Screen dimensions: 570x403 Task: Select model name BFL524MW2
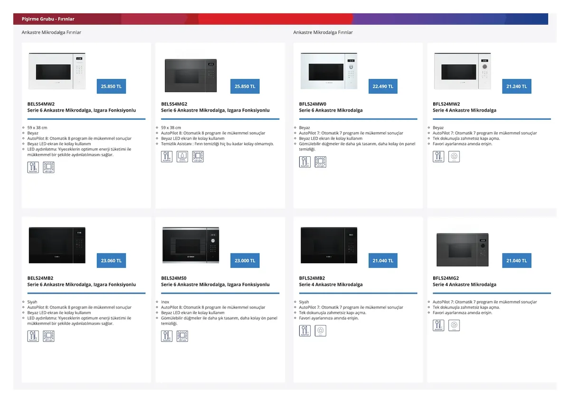click(446, 104)
